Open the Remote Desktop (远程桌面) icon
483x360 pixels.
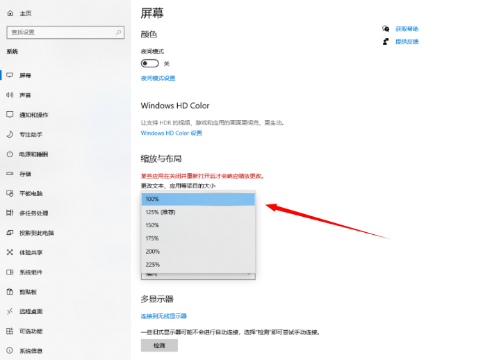10,311
